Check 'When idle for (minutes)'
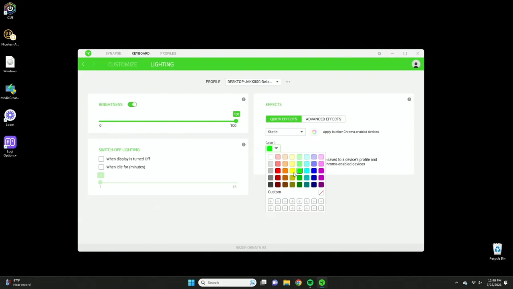The width and height of the screenshot is (513, 289). point(101,167)
